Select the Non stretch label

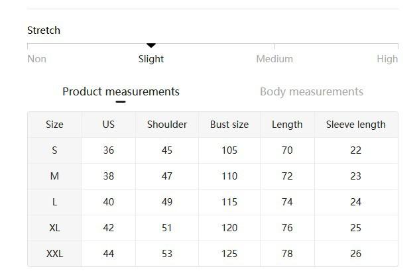[x=36, y=59]
